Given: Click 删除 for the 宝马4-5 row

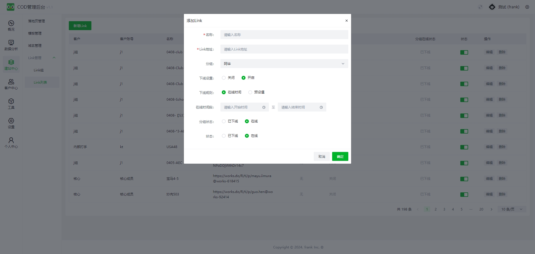Looking at the screenshot, I should pyautogui.click(x=502, y=179).
